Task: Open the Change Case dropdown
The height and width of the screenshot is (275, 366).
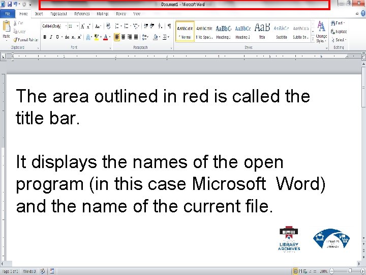Action: tap(98, 26)
